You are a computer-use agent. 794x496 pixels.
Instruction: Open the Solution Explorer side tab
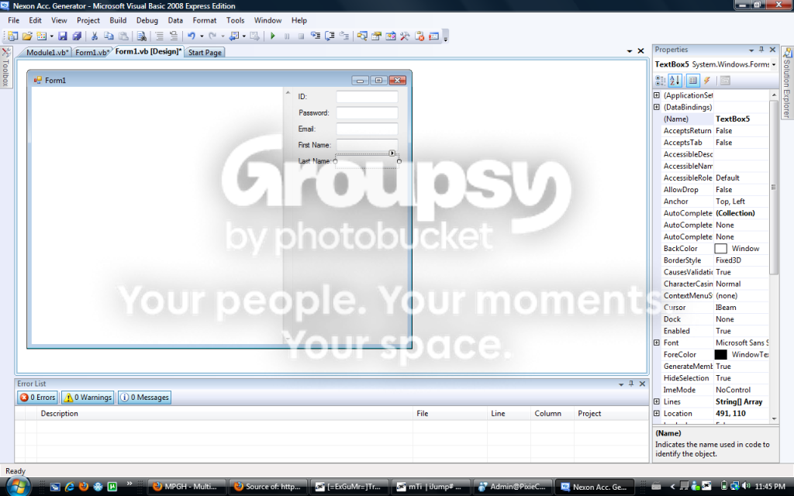click(x=787, y=82)
